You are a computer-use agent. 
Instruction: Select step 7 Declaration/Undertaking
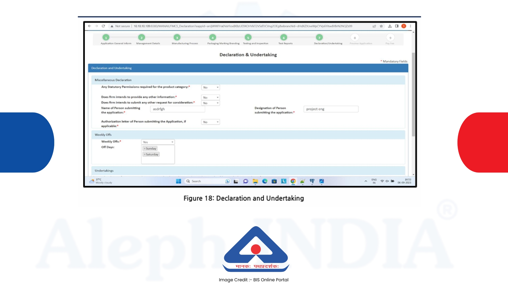(x=319, y=37)
